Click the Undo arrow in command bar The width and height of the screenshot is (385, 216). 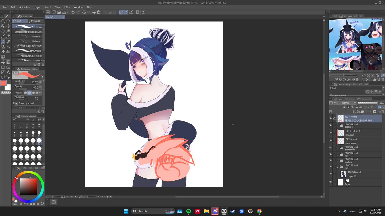tap(73, 12)
